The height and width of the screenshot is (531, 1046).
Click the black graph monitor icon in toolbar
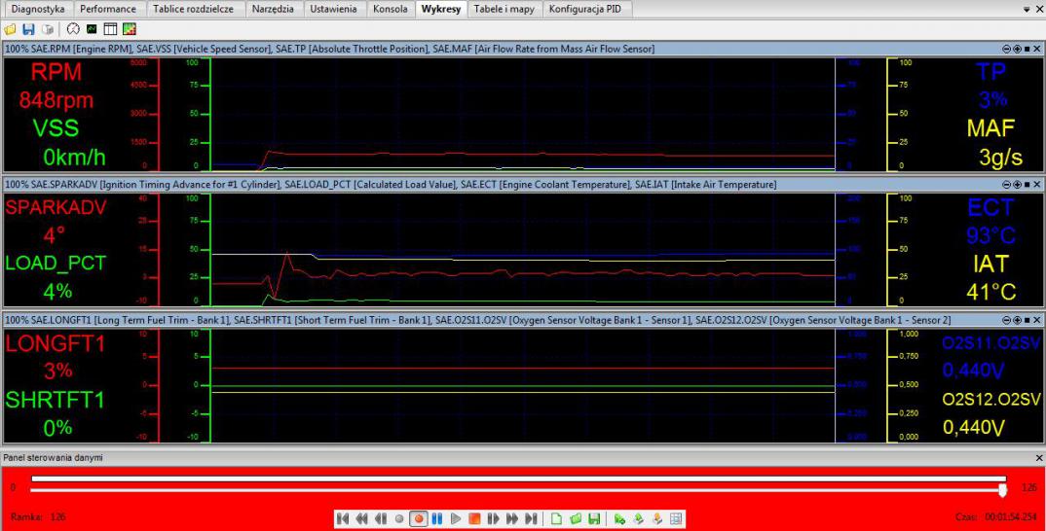(93, 28)
